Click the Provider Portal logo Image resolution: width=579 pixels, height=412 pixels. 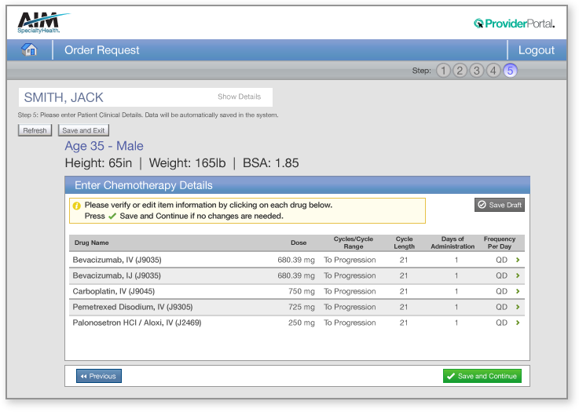[x=515, y=24]
